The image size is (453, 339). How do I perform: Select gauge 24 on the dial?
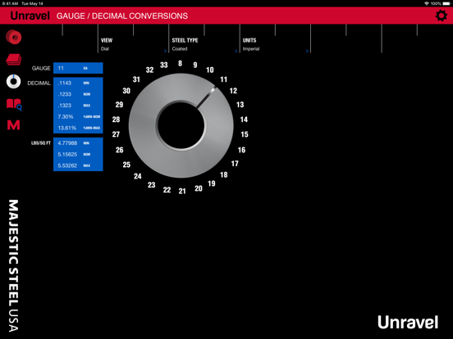[x=138, y=176]
